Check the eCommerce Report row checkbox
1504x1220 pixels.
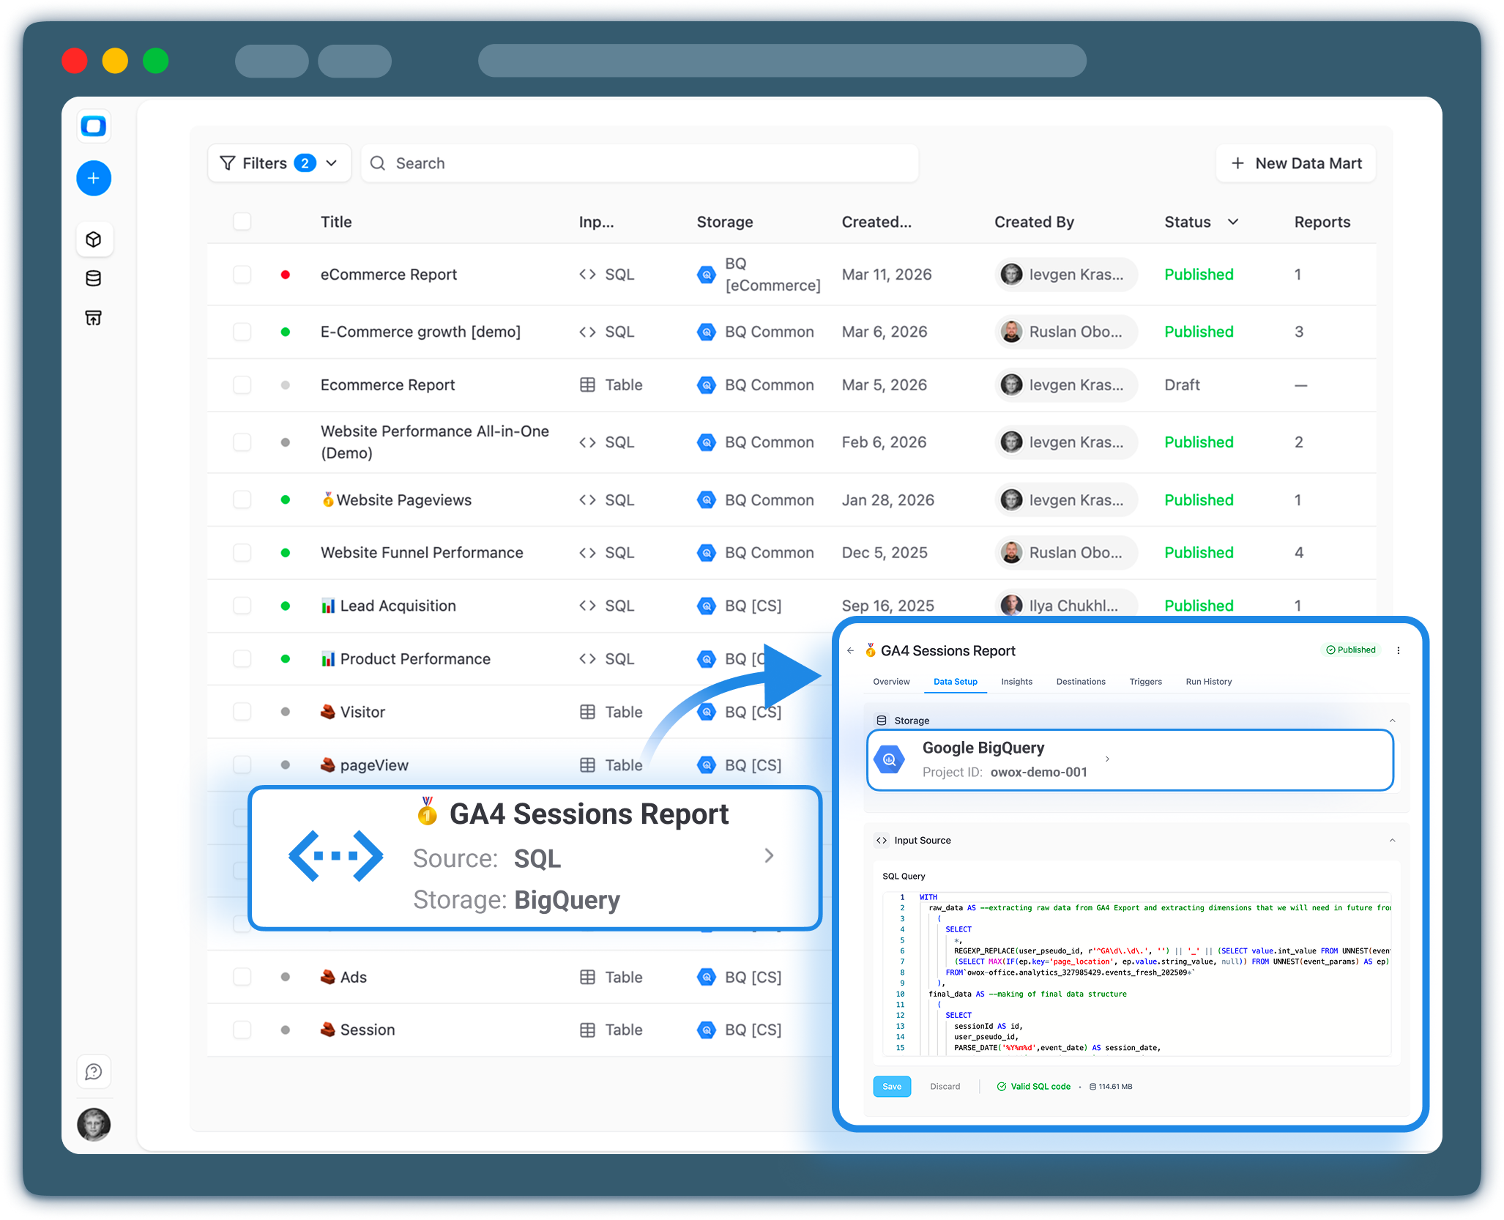[x=242, y=275]
